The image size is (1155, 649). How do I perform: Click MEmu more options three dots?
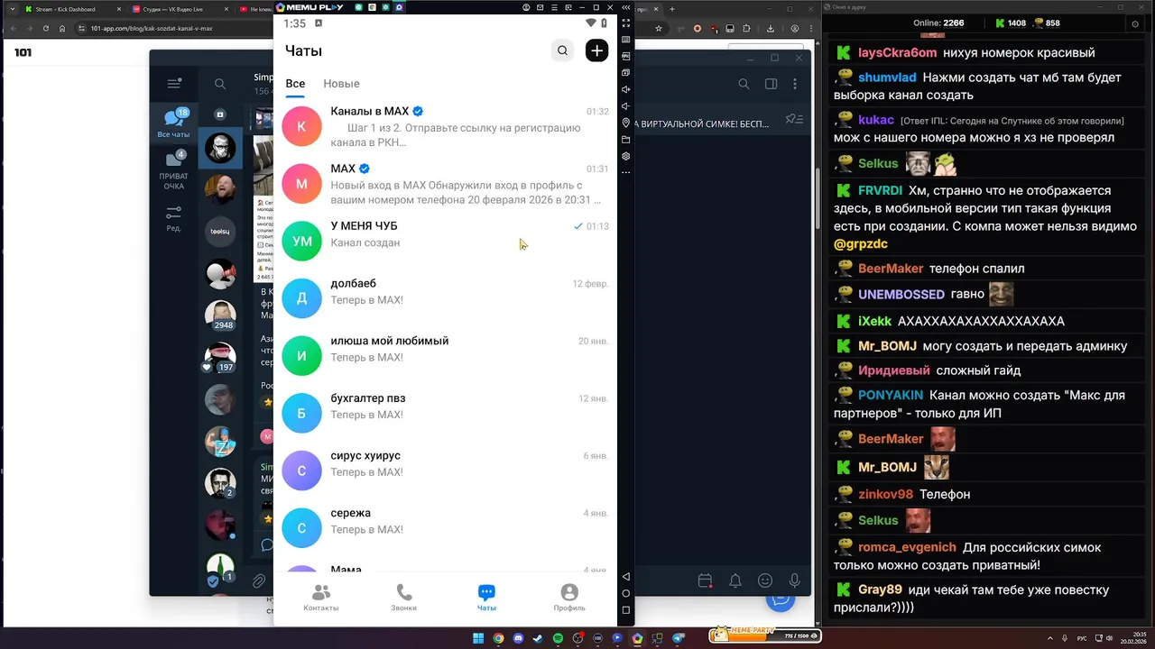click(x=626, y=172)
